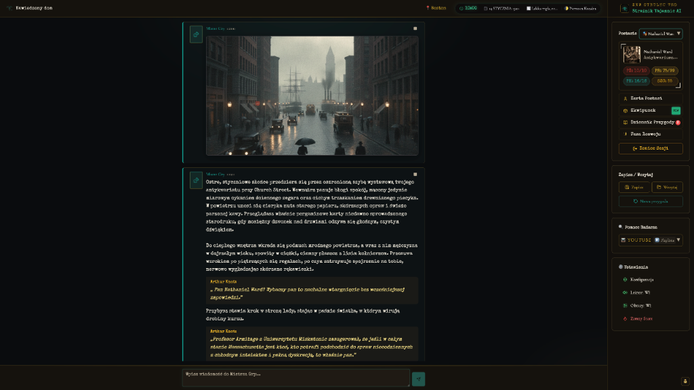Click the weather icon in the status pill

coord(528,8)
